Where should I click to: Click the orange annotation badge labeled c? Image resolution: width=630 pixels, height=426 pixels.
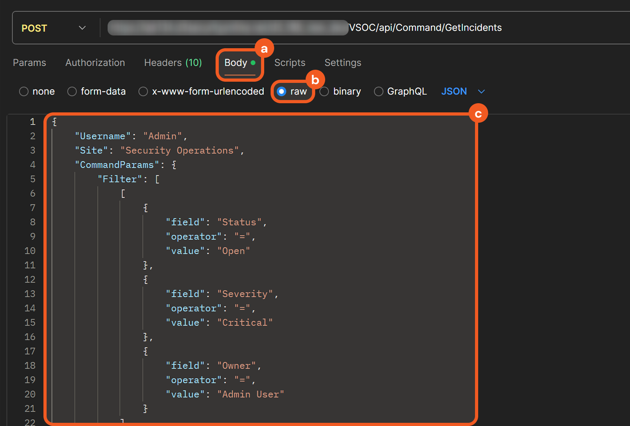(x=478, y=114)
